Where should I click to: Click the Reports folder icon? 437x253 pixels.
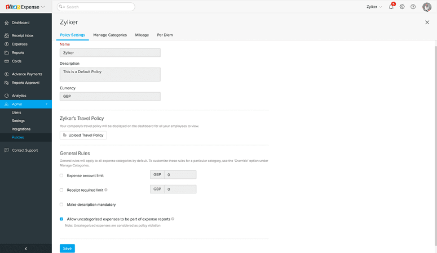(7, 52)
